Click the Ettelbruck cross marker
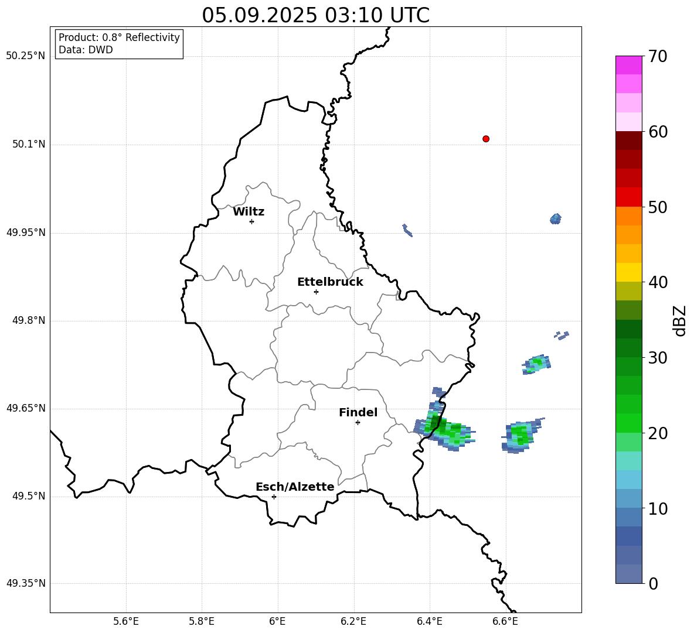Image resolution: width=694 pixels, height=633 pixels. 316,292
